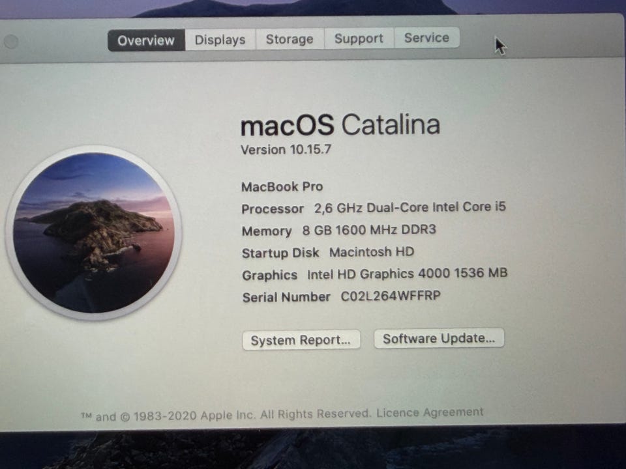Click the macOS Catalina island icon
The image size is (626, 469).
pos(93,233)
